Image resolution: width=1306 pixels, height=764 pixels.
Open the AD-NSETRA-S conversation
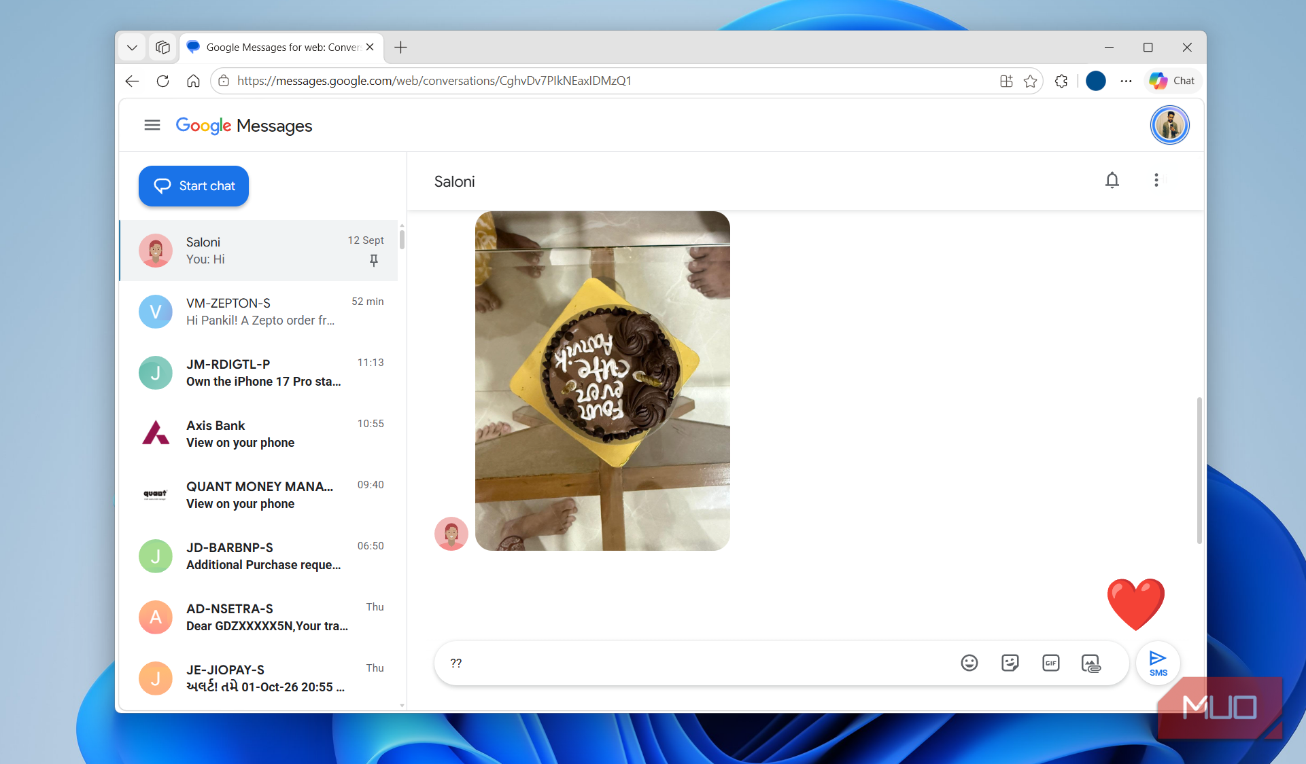[x=258, y=617]
